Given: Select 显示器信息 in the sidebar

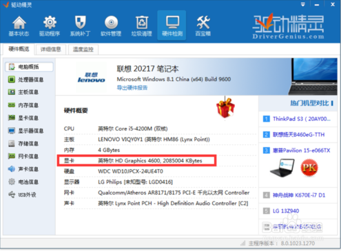Looking at the screenshot, I should point(25,131).
